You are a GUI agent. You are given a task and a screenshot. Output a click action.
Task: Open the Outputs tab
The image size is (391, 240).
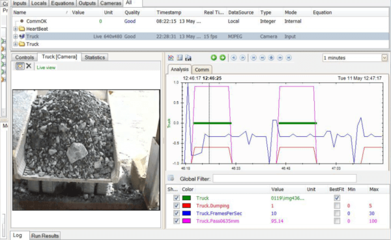click(x=87, y=3)
